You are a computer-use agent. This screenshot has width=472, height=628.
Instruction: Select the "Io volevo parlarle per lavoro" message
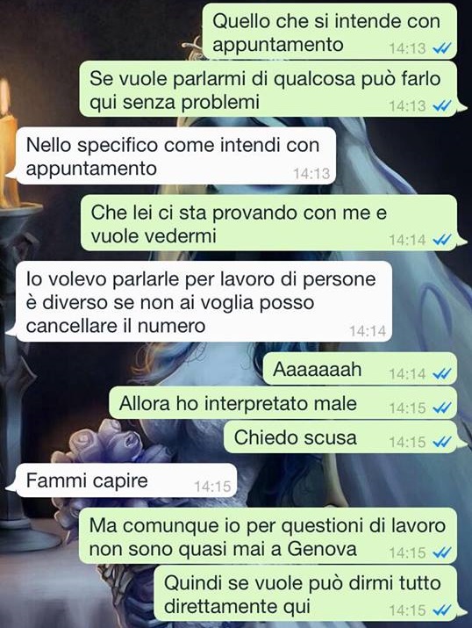coord(202,301)
